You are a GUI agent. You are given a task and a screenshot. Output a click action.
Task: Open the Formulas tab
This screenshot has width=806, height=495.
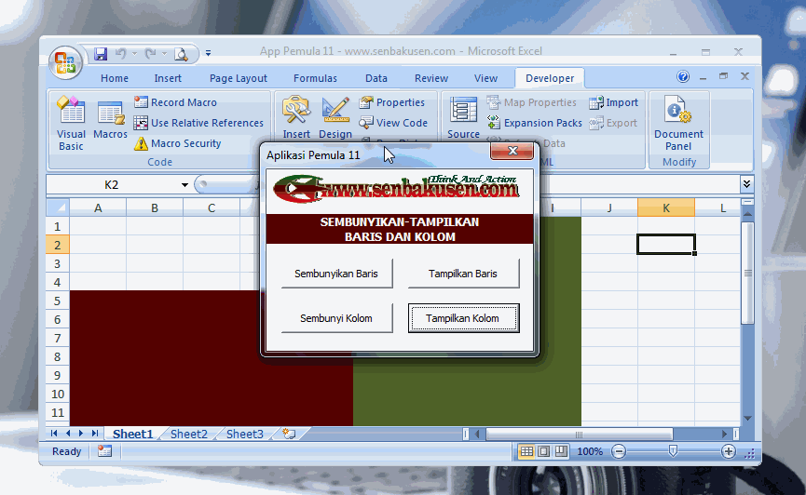(x=315, y=78)
